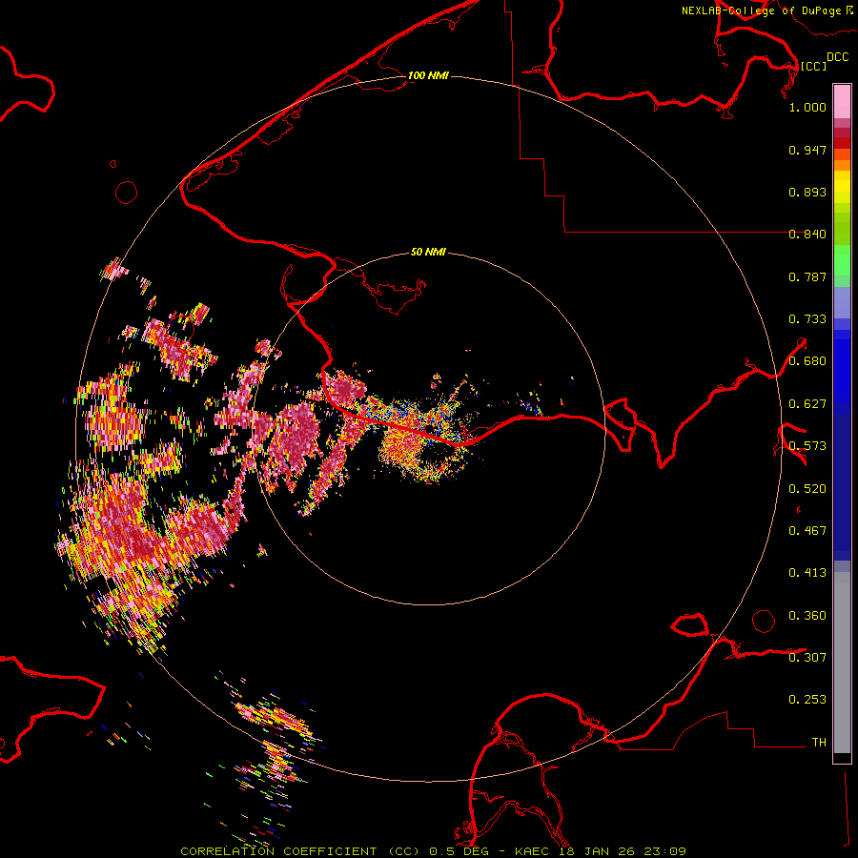Click the DCC label above the color scale
The height and width of the screenshot is (858, 858).
pyautogui.click(x=838, y=57)
